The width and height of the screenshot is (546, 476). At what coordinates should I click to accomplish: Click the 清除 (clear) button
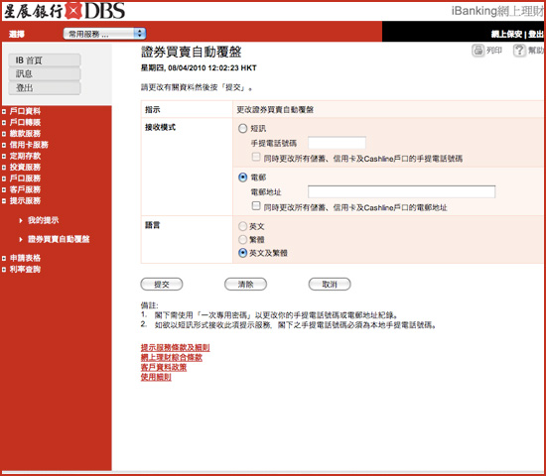(245, 285)
